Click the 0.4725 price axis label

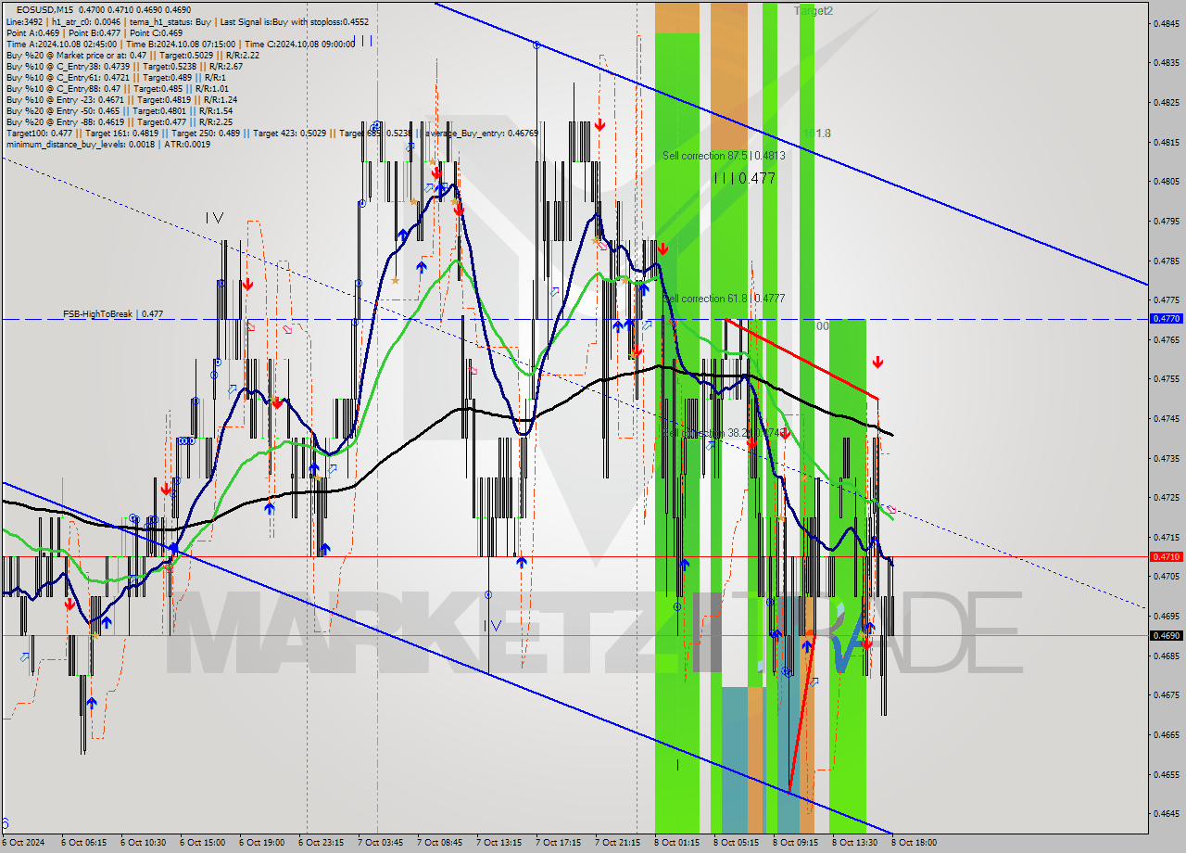(x=1166, y=497)
